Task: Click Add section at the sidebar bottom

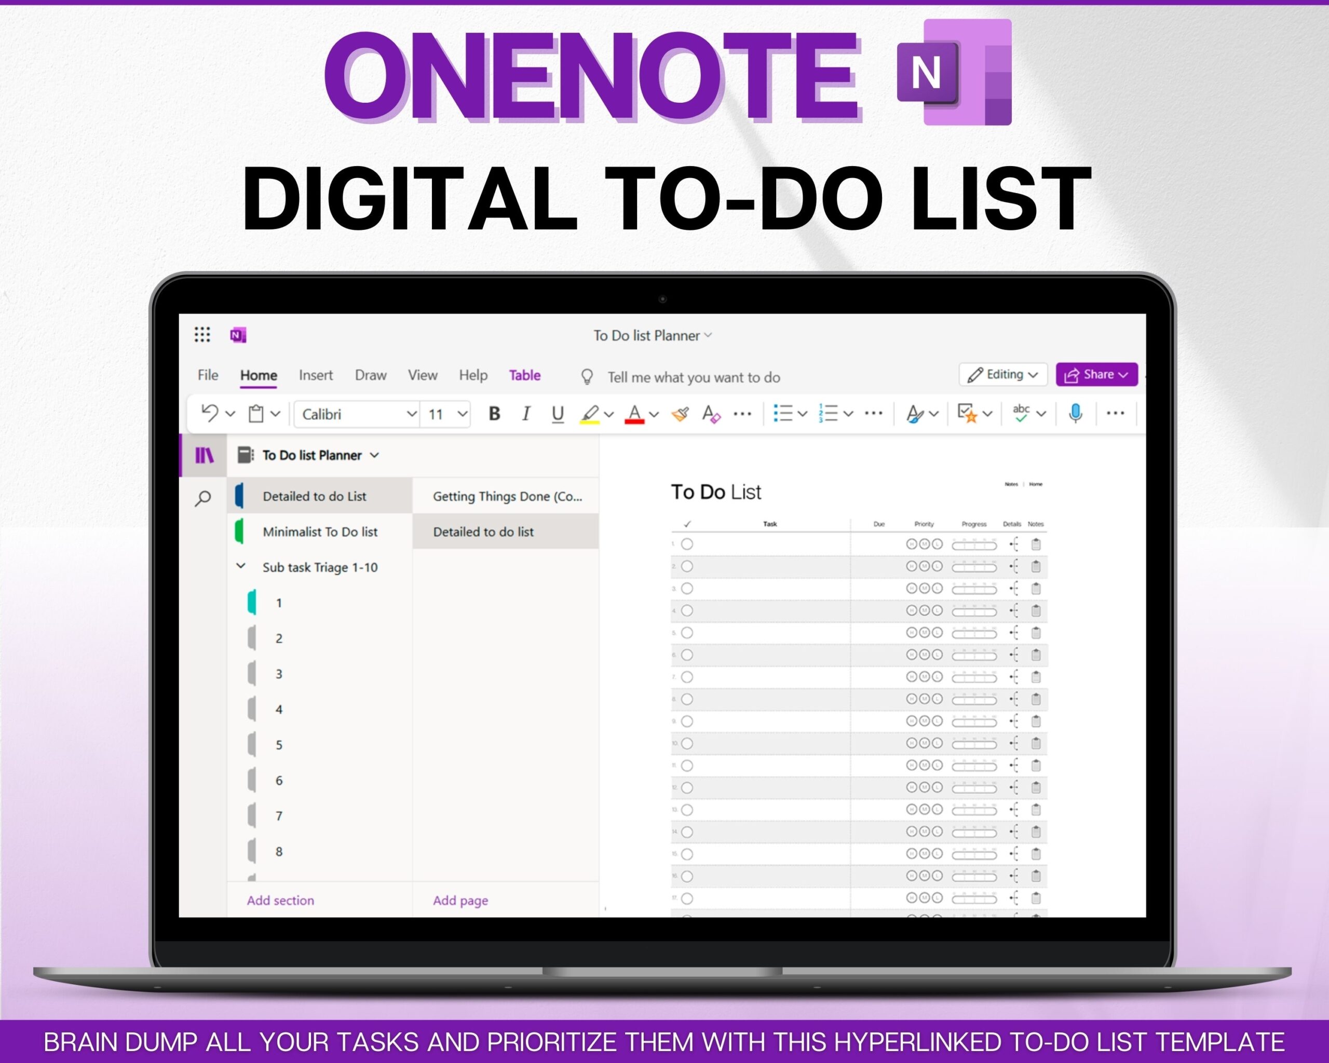Action: click(280, 901)
